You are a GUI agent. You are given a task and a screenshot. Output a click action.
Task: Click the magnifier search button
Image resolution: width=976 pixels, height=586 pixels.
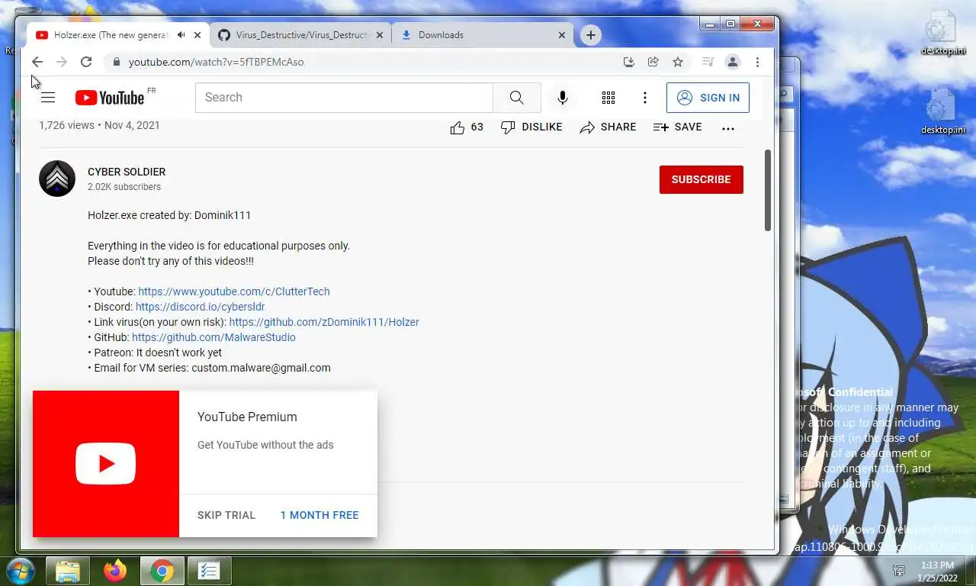517,98
